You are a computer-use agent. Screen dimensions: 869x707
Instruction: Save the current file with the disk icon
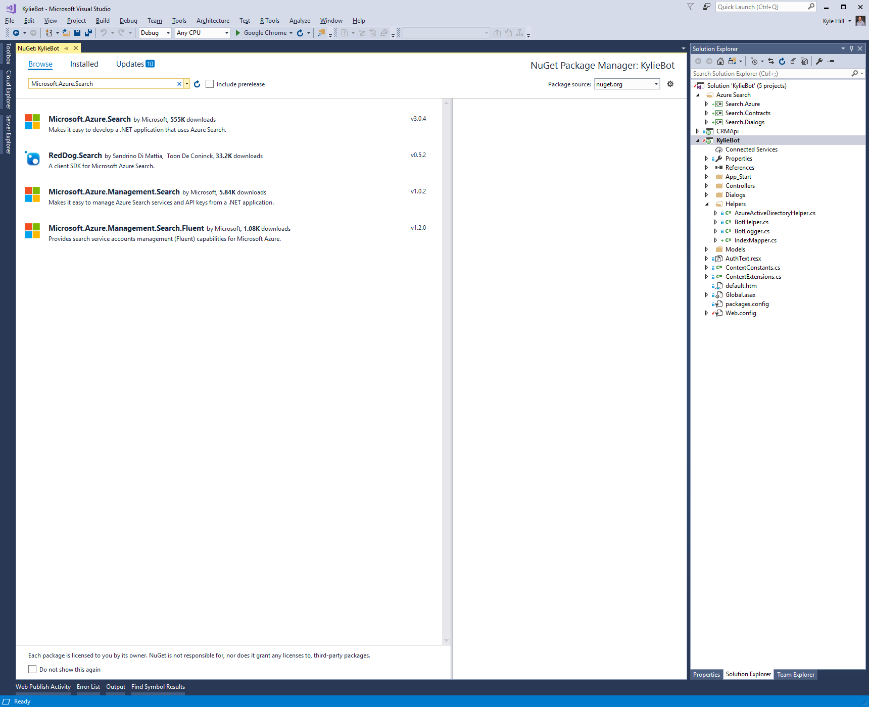click(77, 33)
